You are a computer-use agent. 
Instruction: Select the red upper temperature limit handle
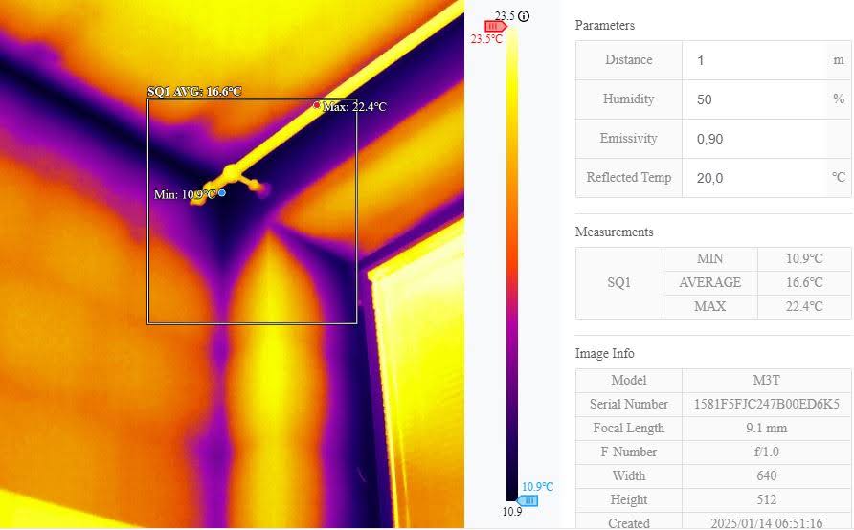[x=495, y=26]
